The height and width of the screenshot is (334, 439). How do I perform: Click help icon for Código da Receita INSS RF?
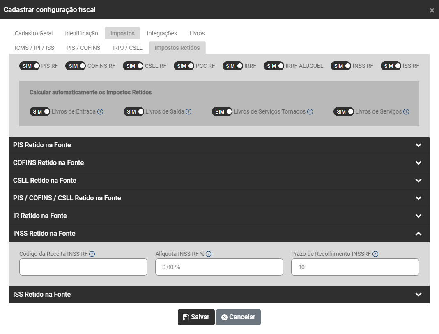(x=92, y=254)
